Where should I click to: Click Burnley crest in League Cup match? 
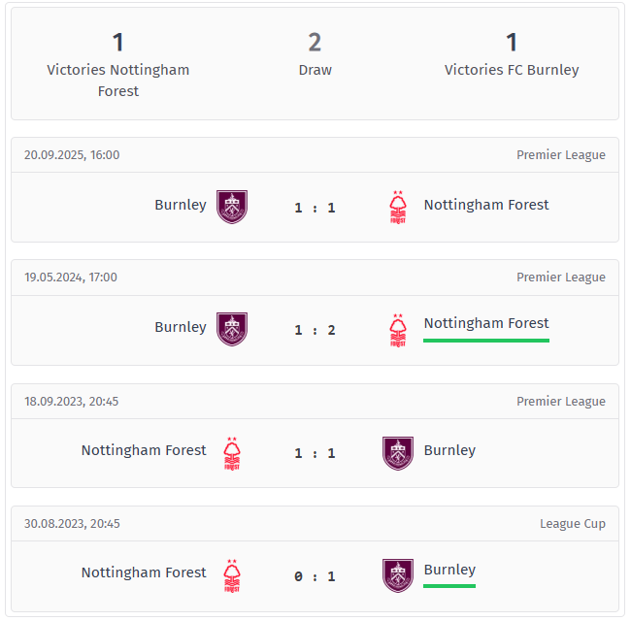[398, 574]
